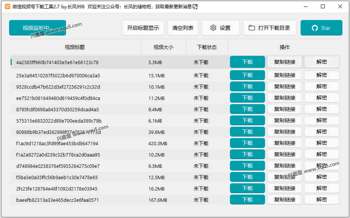Download the f1a2a9272a0d video
Screen dimensions: 350x218
[247, 155]
